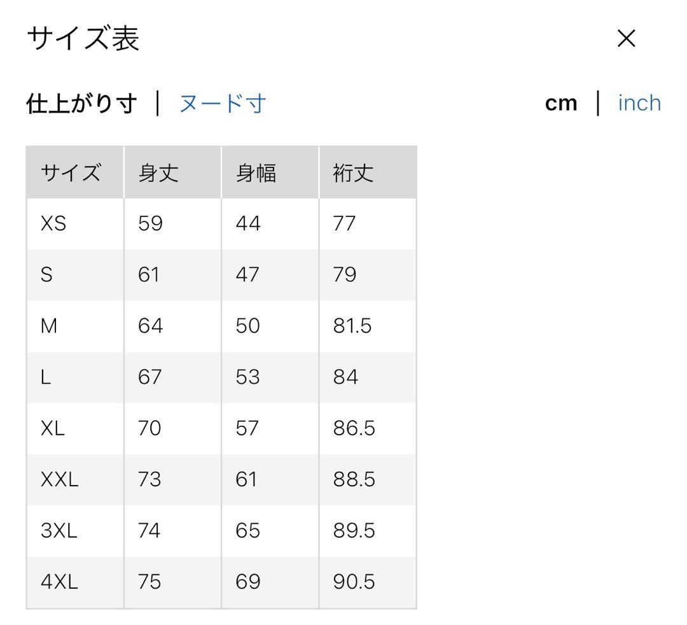Select the 仕上がり寸 tab
Viewport: 687px width, 625px height.
click(x=81, y=103)
